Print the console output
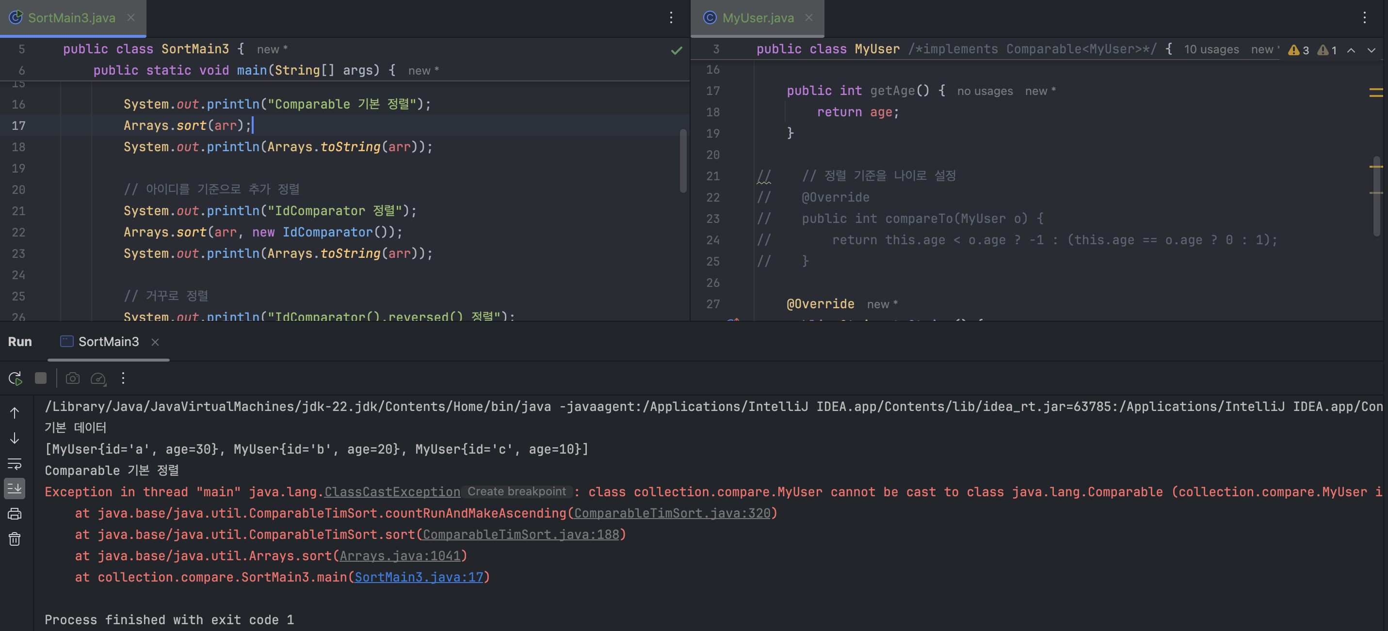Screen dimensions: 1388x631 click(x=15, y=514)
